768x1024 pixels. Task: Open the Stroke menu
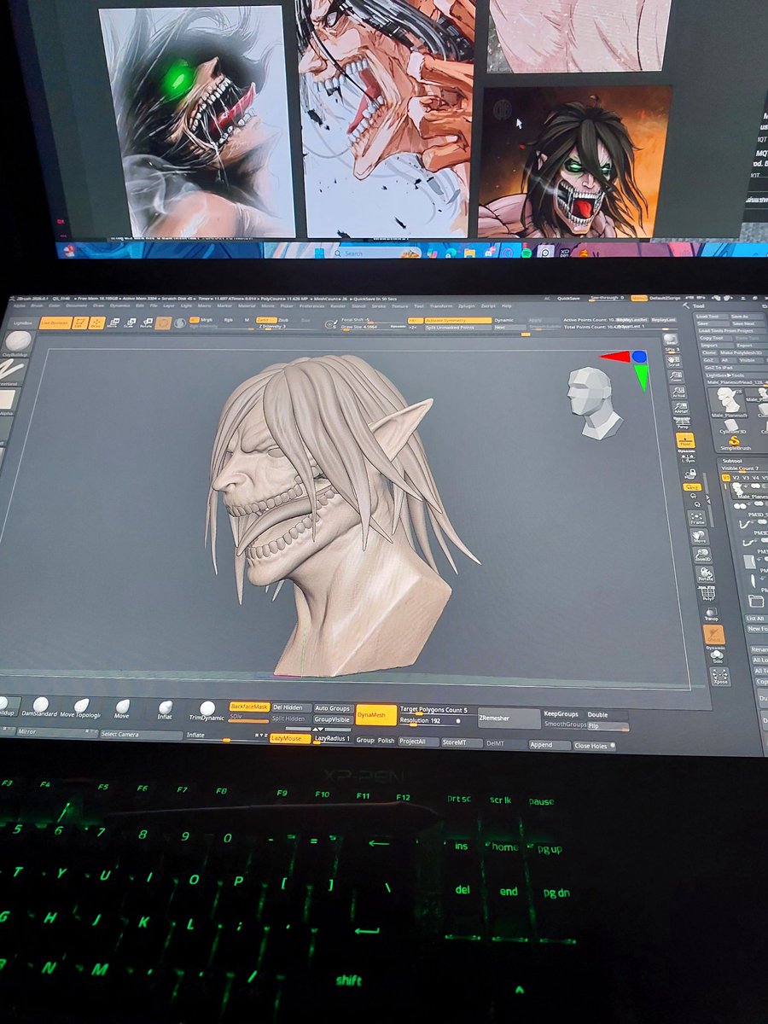tap(378, 305)
